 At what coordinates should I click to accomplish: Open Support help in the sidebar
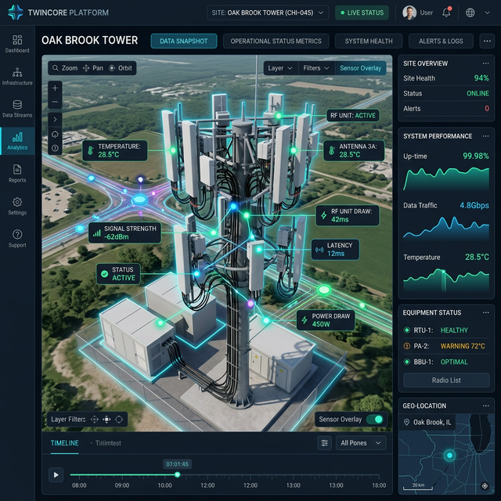pyautogui.click(x=17, y=238)
